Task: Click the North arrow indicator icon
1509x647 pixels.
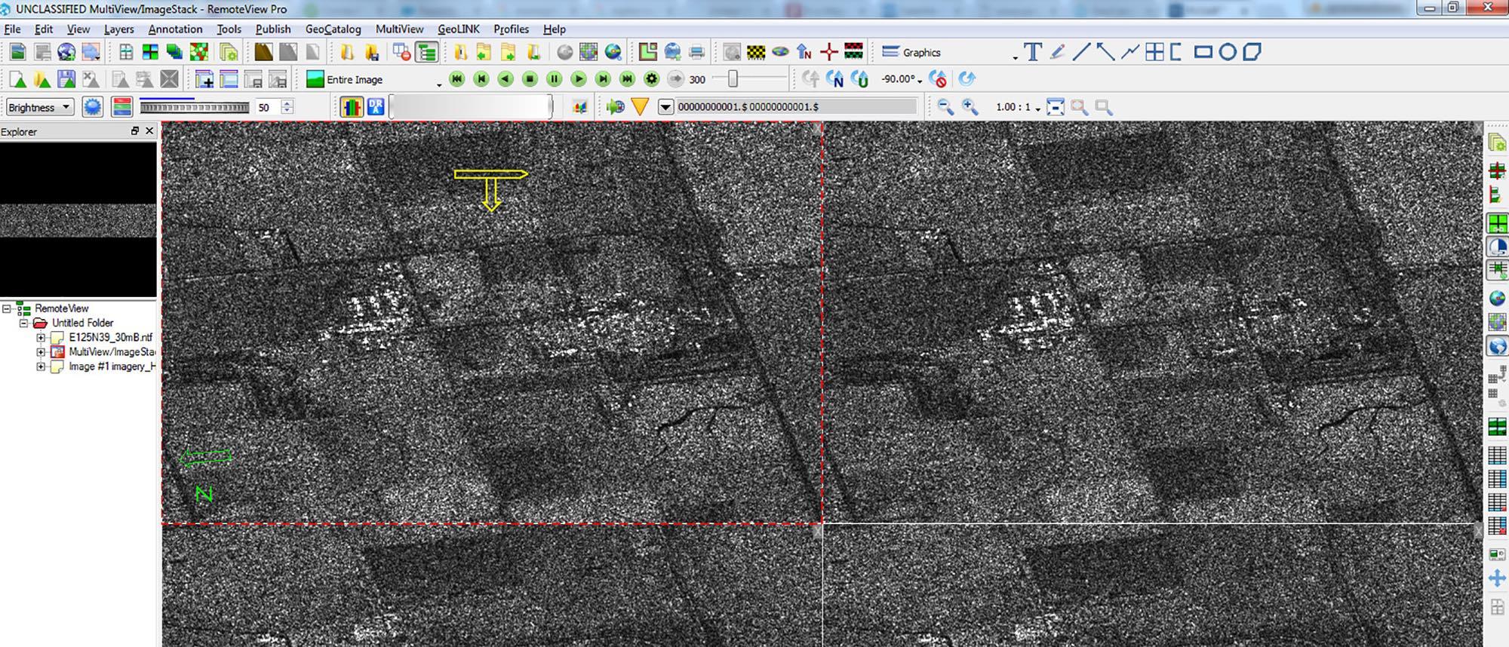Action: tap(804, 52)
